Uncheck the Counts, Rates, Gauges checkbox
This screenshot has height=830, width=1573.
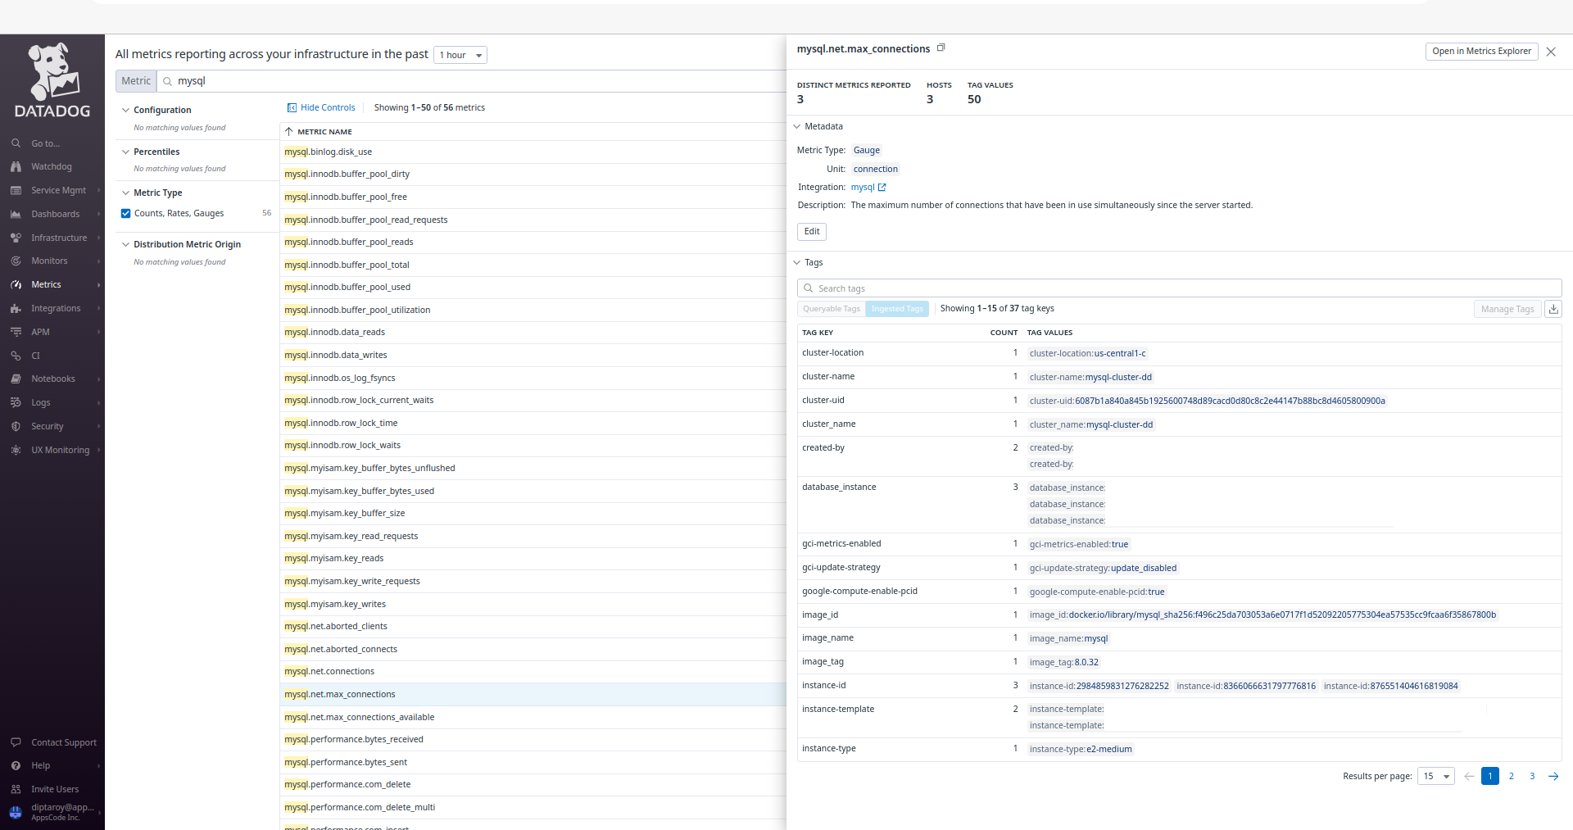click(126, 213)
